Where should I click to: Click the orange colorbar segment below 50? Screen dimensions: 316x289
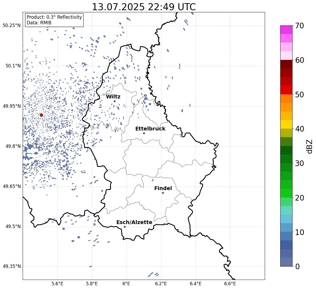[286, 98]
